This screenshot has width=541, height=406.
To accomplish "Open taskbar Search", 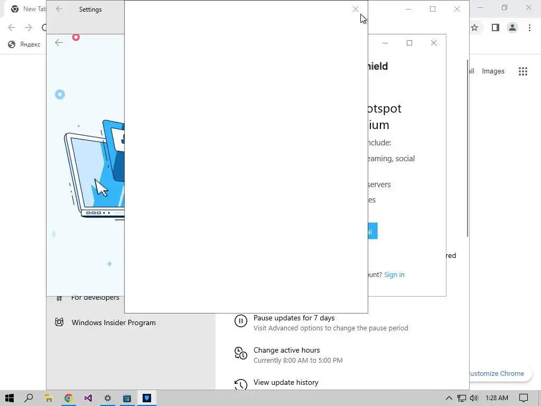I will point(29,398).
